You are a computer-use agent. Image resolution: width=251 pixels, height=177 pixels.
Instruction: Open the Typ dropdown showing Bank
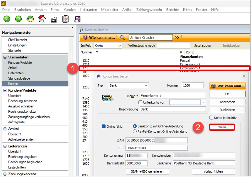pos(129,85)
